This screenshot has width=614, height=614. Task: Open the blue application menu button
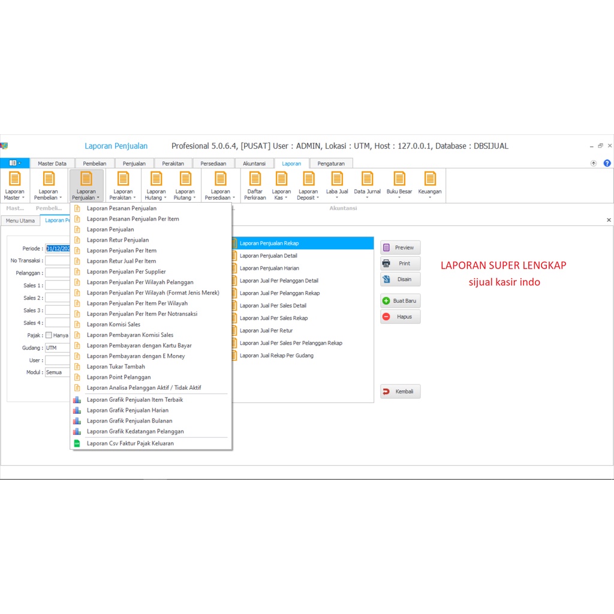coord(15,163)
